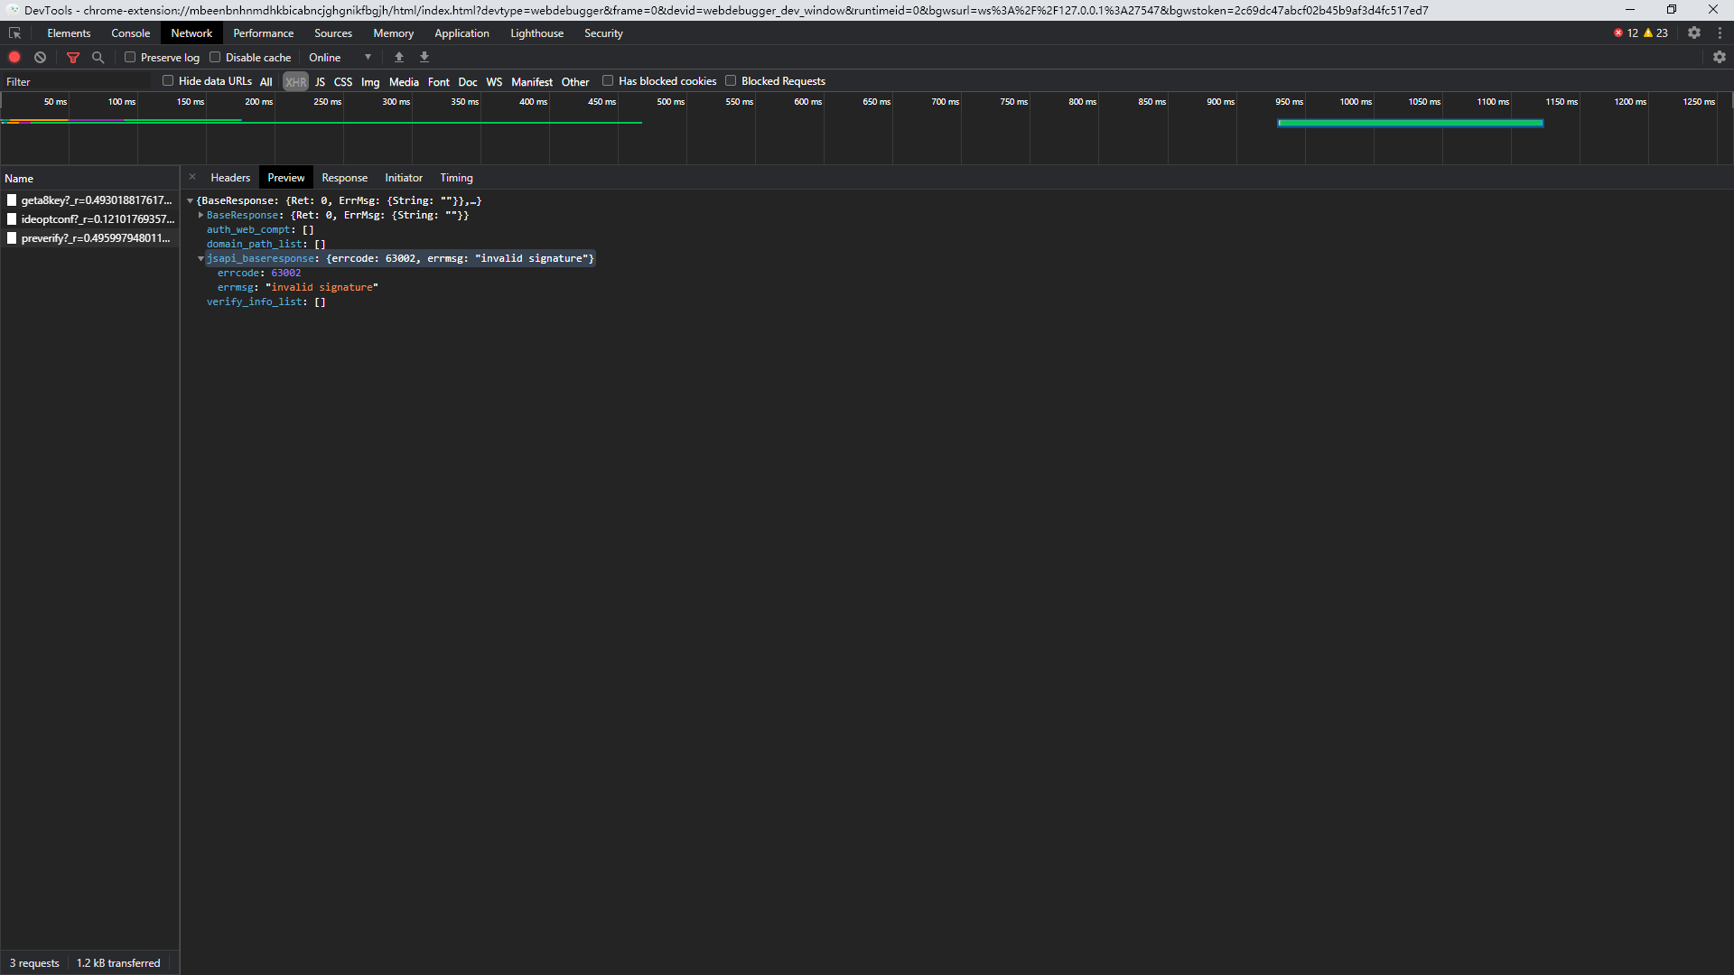Click the green bar in timeline overview

[1409, 123]
